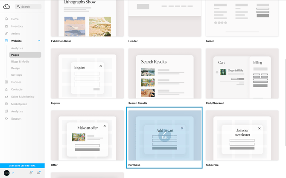Click the Search input field
The image size is (286, 178).
(x=28, y=6)
